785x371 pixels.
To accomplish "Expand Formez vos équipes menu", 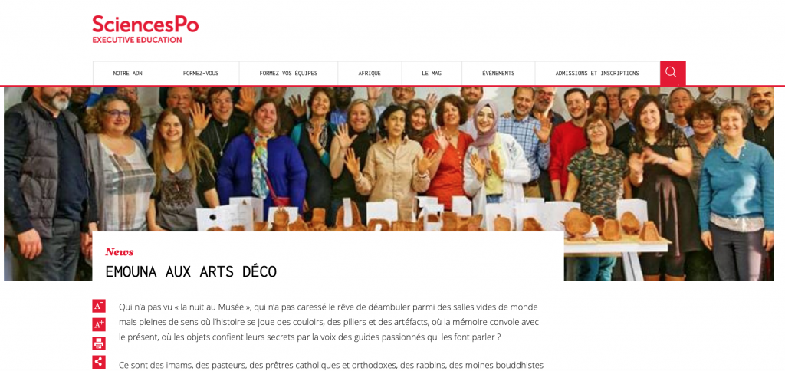I will click(x=288, y=73).
